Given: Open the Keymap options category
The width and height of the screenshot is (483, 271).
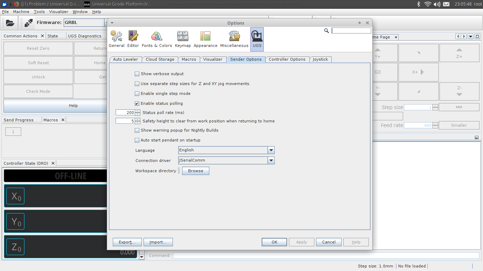Looking at the screenshot, I should click(x=183, y=39).
